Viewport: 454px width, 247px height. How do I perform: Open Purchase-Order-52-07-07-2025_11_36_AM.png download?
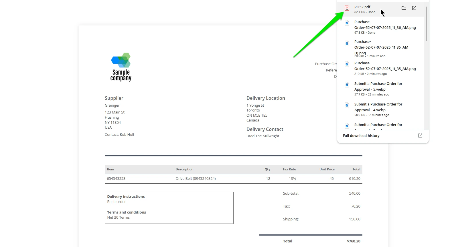pyautogui.click(x=381, y=27)
